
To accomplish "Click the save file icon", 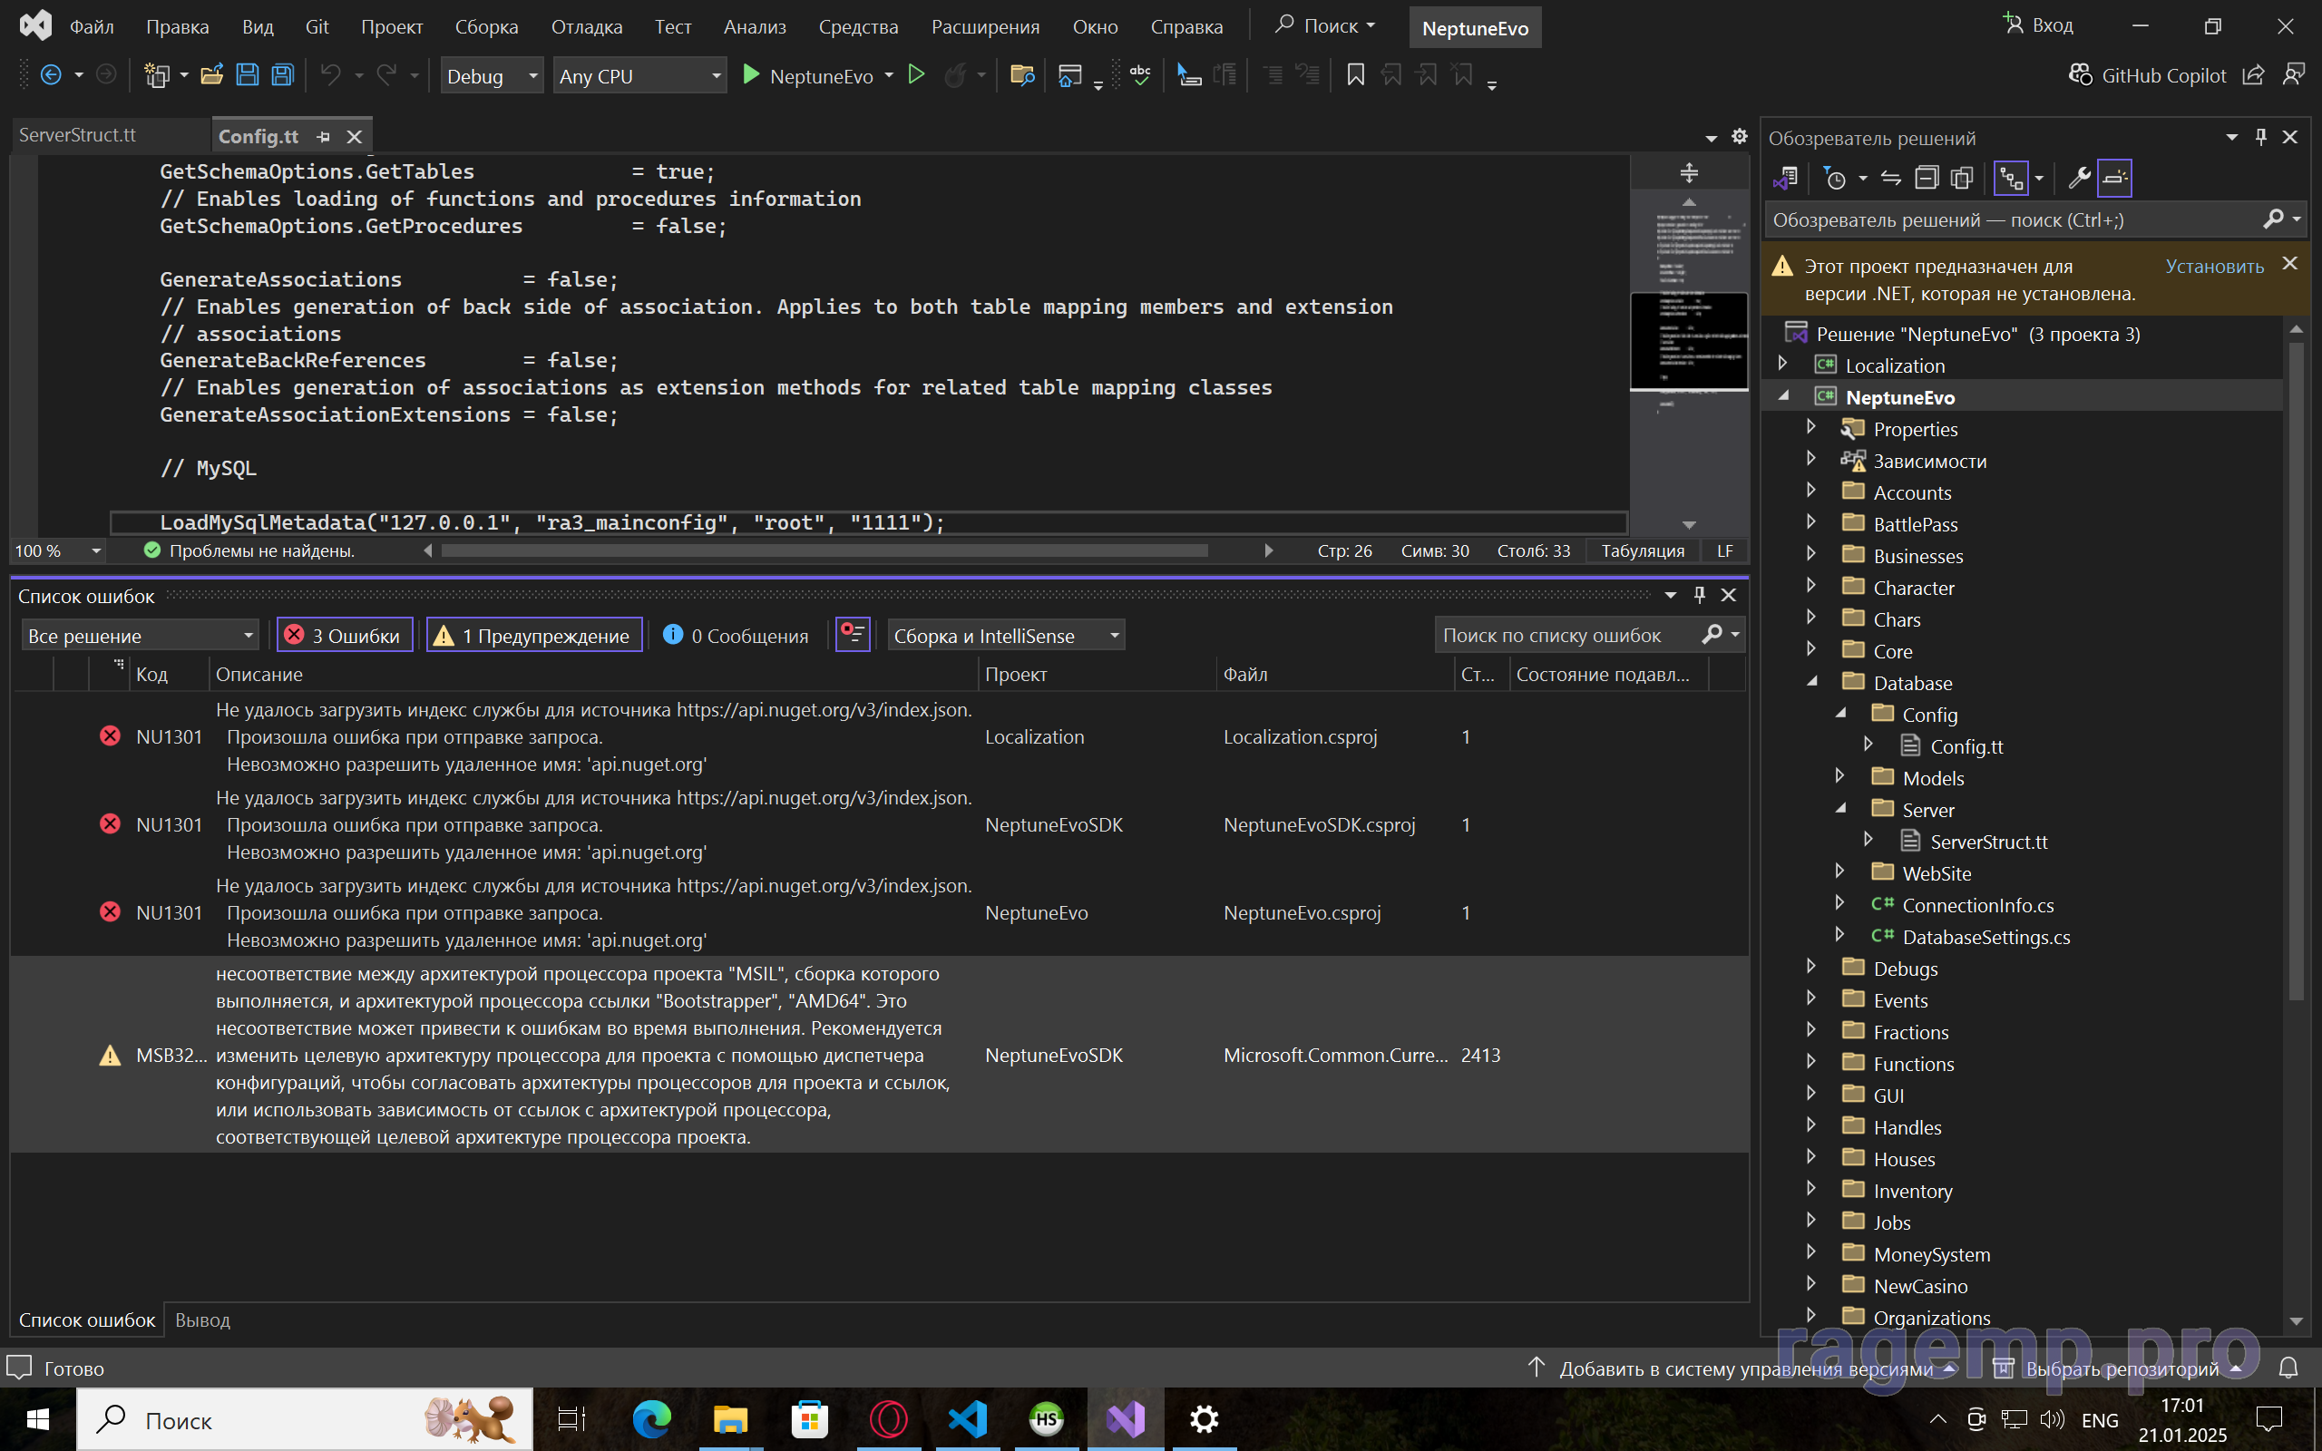I will click(x=247, y=75).
